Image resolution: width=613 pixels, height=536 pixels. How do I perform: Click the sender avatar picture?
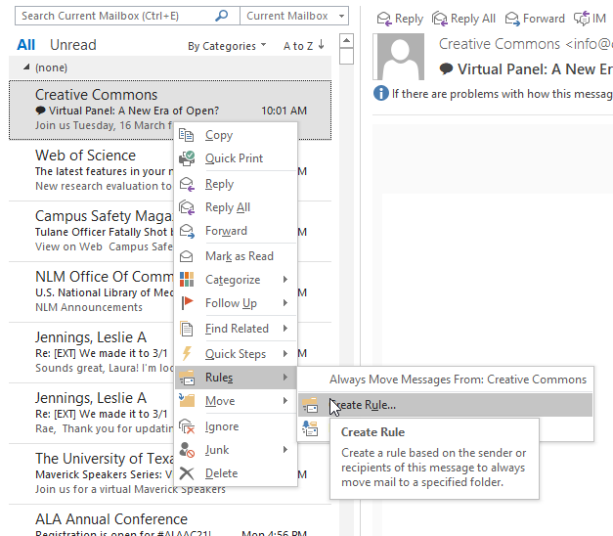pos(400,57)
